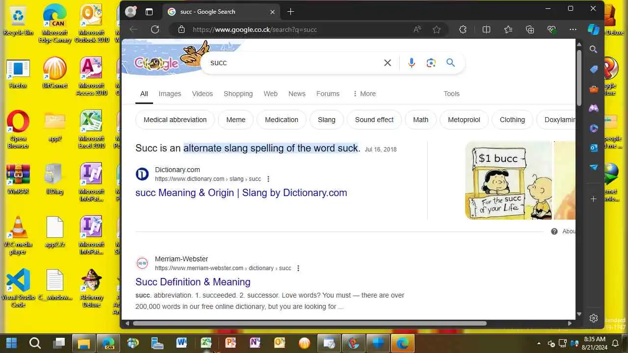Open the Tools briefcase sidebar icon
628x353 pixels.
(594, 89)
